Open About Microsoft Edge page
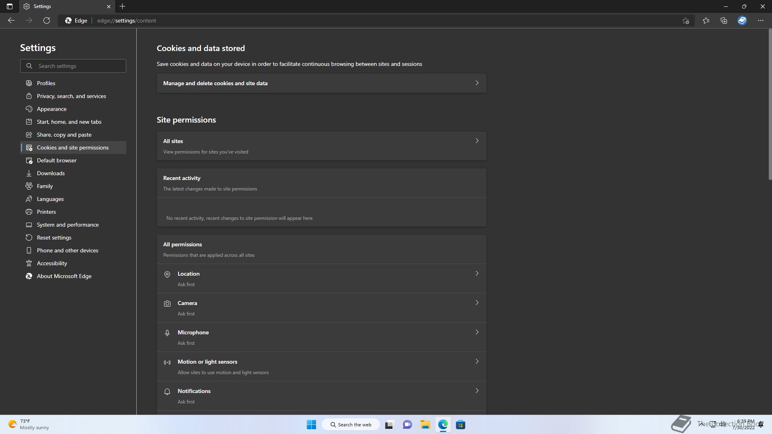 [x=64, y=276]
